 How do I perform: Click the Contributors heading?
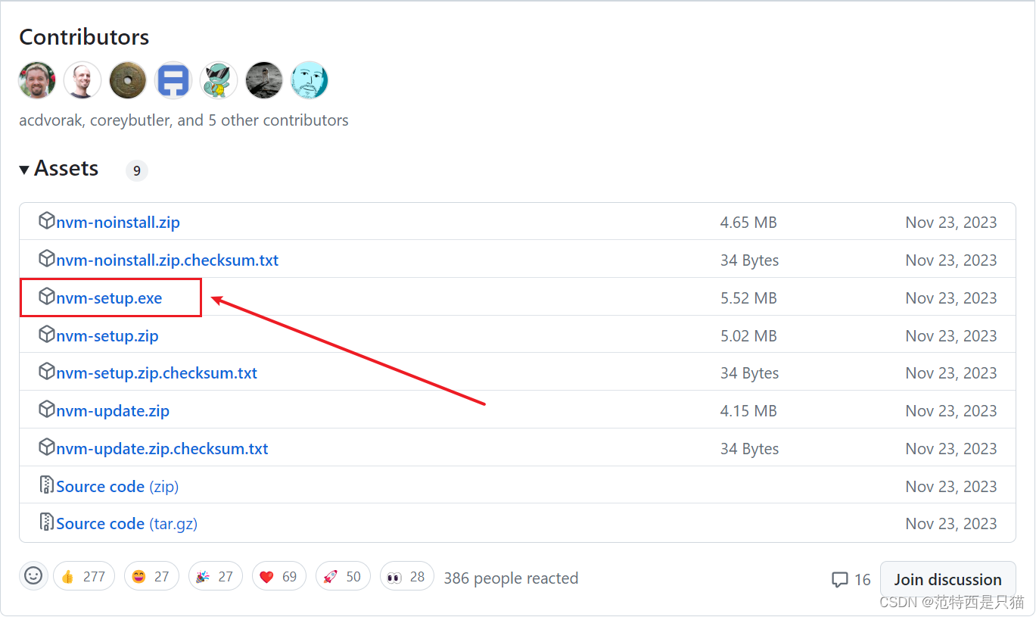click(84, 37)
